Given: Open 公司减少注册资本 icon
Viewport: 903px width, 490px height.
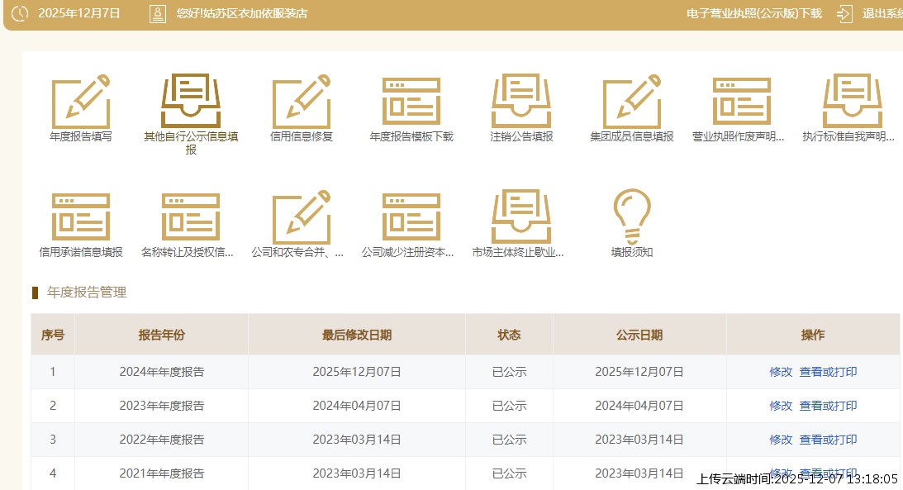Looking at the screenshot, I should pos(411,218).
